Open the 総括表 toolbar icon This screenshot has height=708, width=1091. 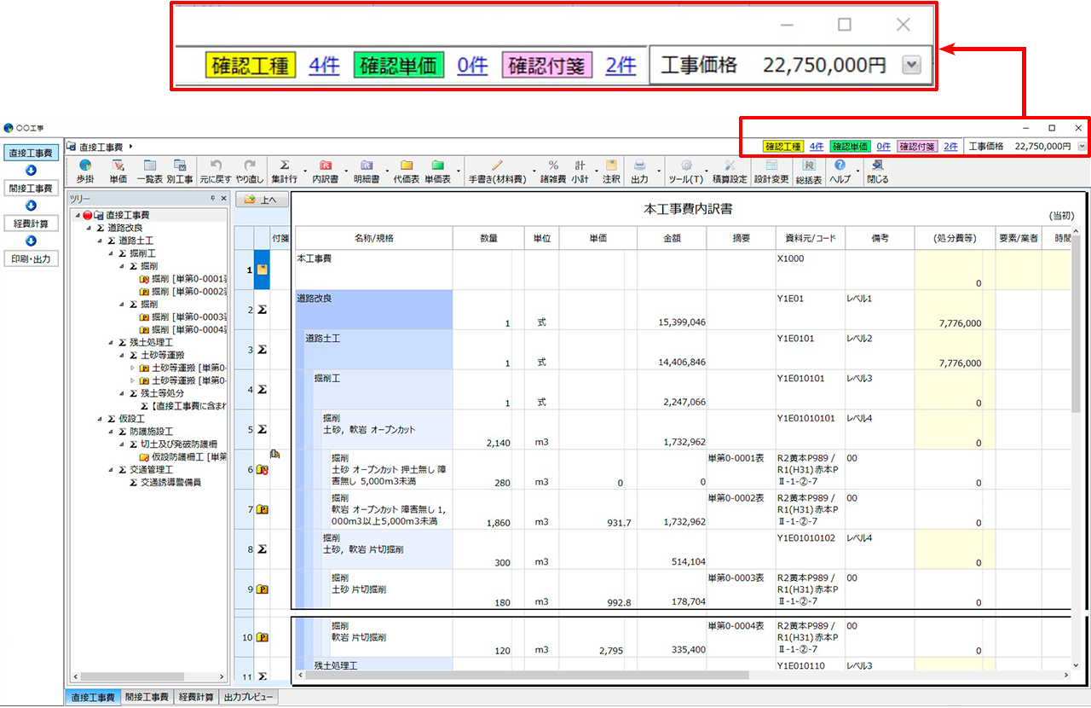point(809,171)
